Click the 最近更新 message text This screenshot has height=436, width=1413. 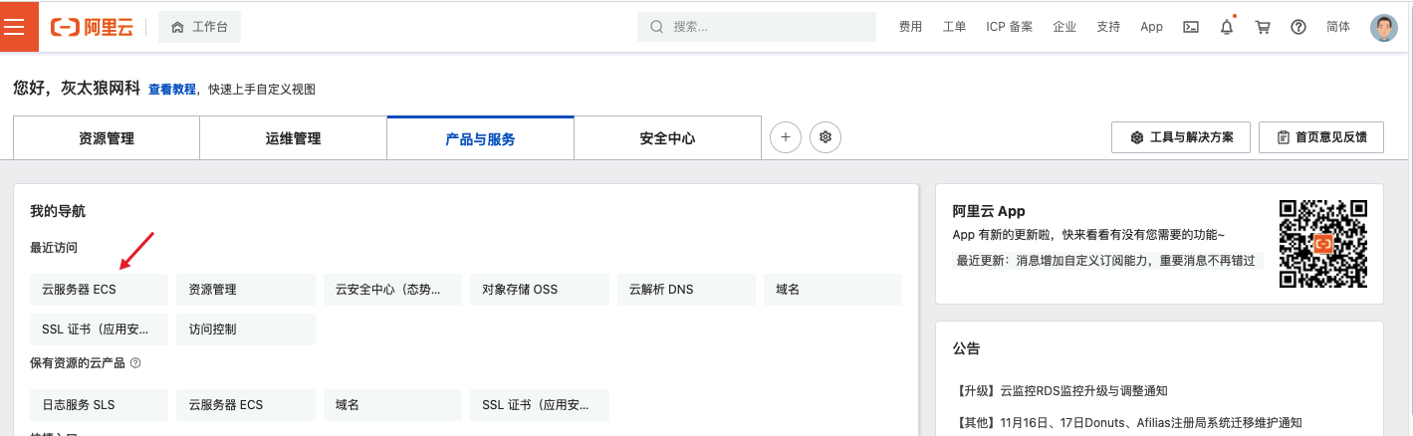[x=1105, y=261]
